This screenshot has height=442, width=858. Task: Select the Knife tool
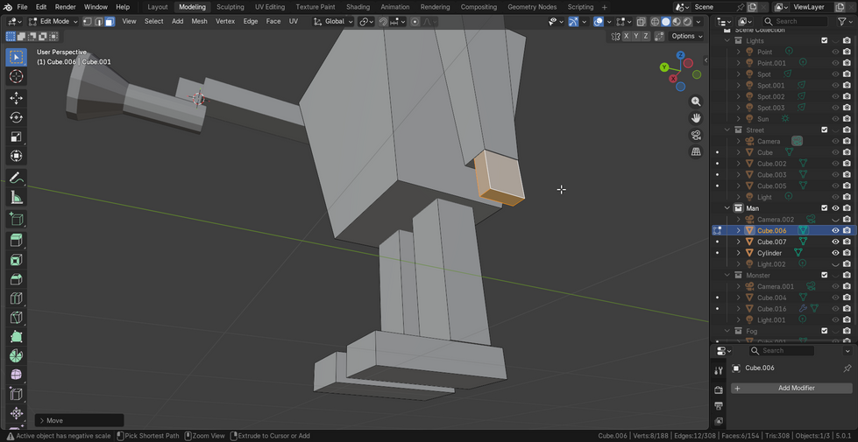tap(17, 318)
